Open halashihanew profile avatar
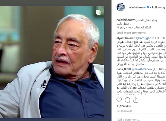Screen dimensions: 166x121 (x=121, y=7)
